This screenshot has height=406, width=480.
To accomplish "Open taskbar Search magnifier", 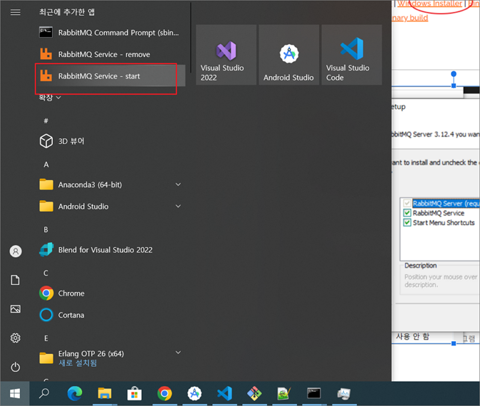I will (x=44, y=394).
